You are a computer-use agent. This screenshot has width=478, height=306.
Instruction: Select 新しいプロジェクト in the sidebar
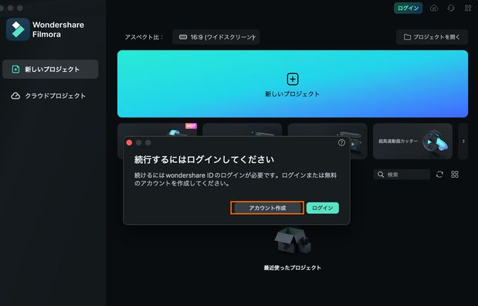[x=50, y=70]
